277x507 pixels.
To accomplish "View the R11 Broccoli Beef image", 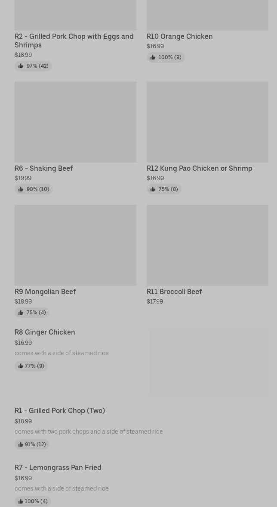I will tap(207, 245).
